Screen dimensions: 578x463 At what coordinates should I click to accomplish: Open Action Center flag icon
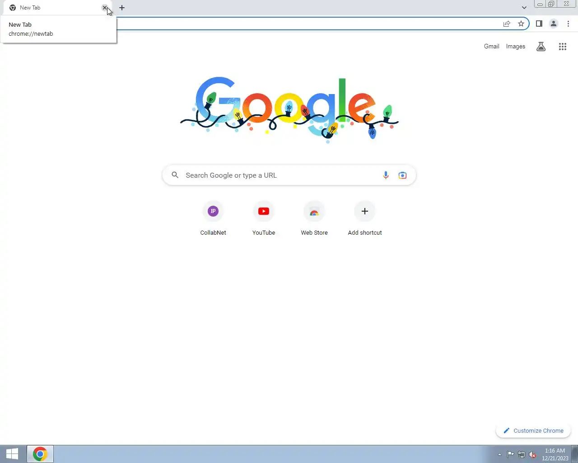click(x=510, y=454)
